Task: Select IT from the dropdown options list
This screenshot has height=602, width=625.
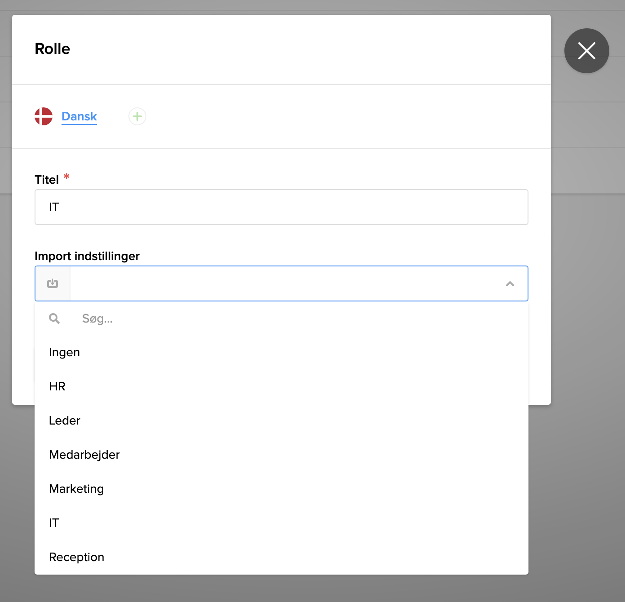Action: click(54, 523)
